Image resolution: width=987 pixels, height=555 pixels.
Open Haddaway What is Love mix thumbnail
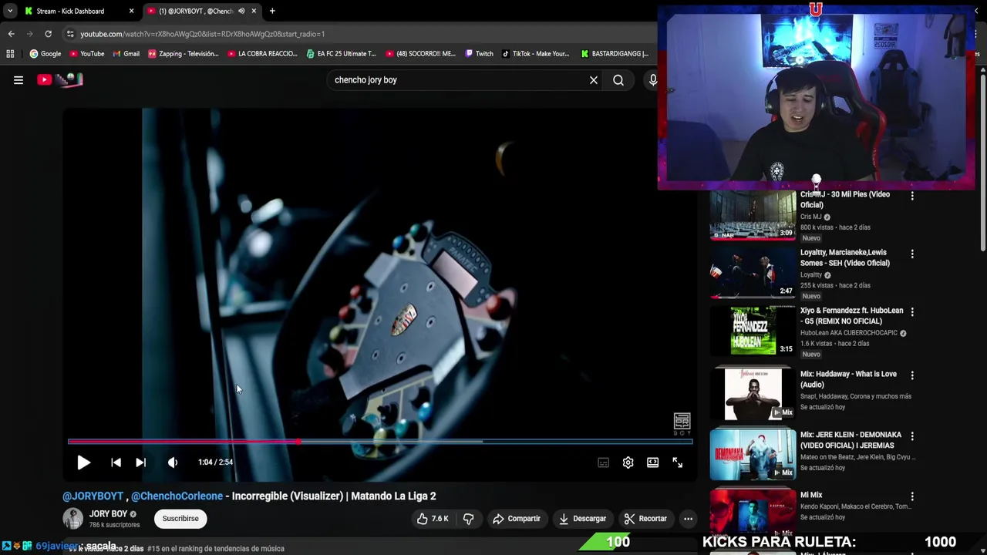point(753,394)
